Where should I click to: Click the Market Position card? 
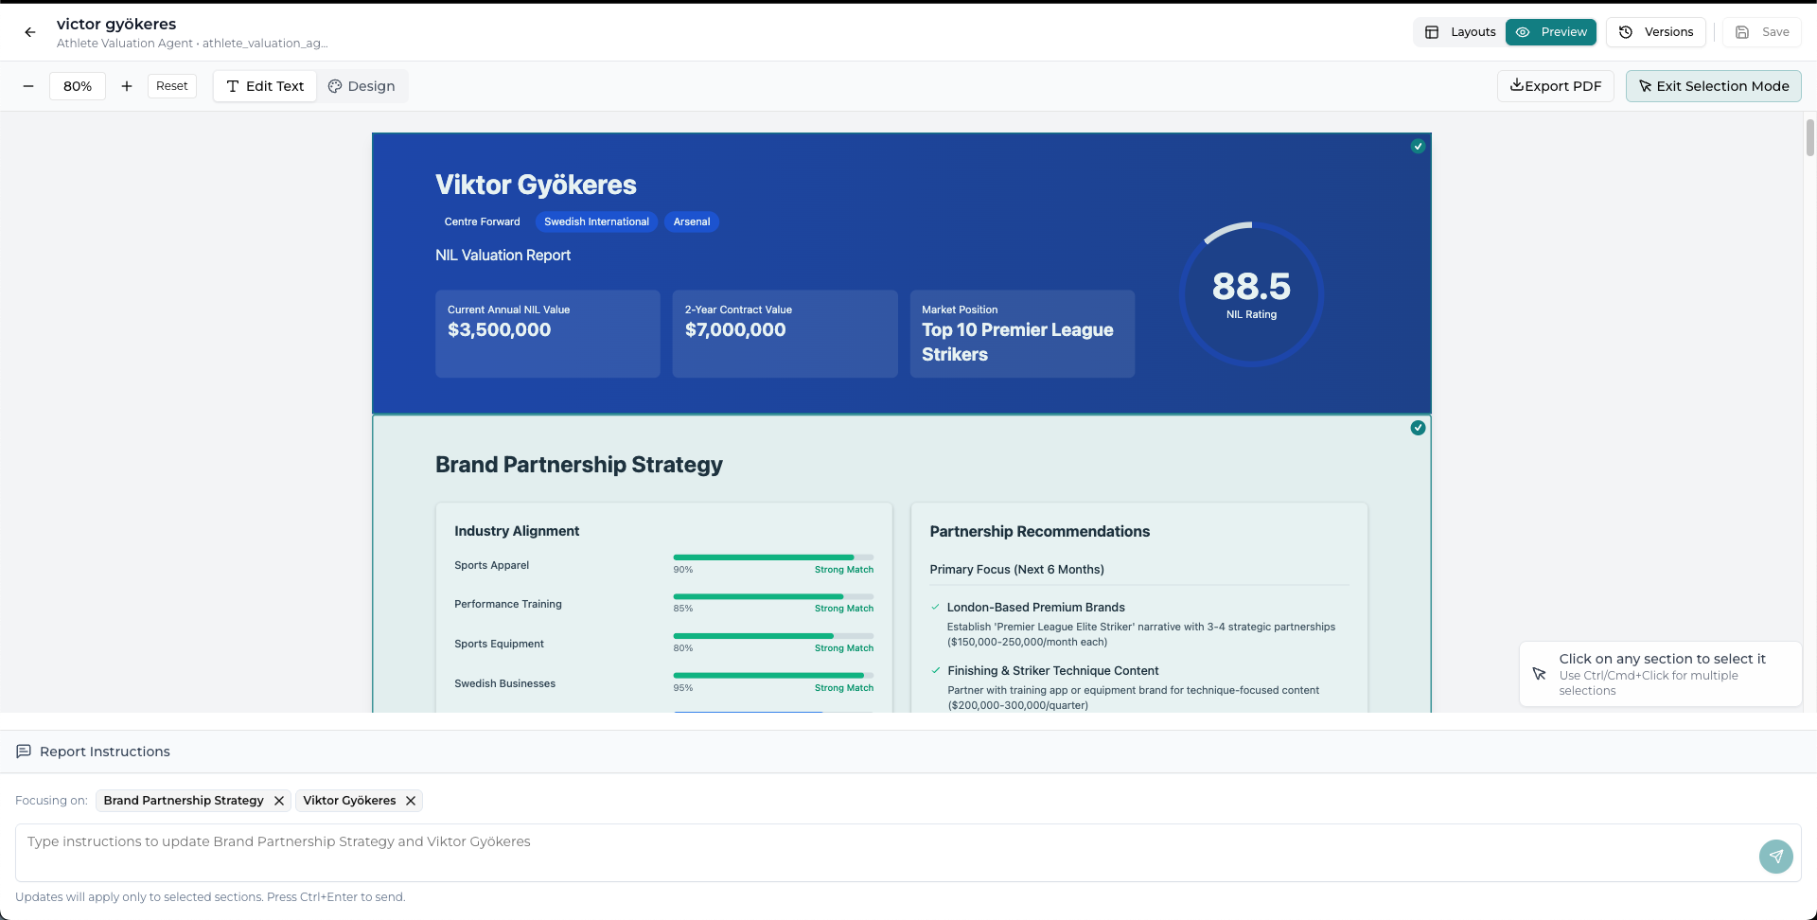point(1022,334)
